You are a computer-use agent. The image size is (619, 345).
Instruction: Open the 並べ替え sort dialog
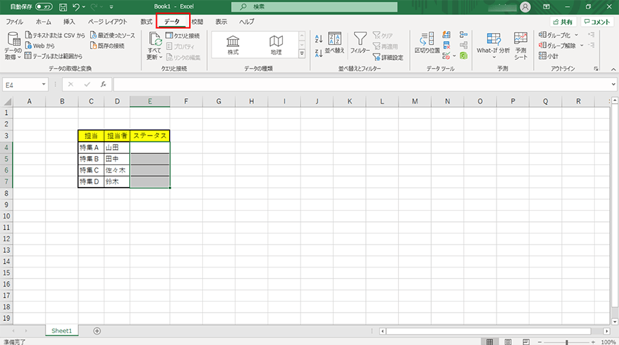335,43
